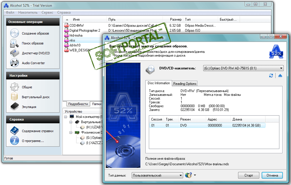
Task: Switch to the Папки tab
Action: click(x=97, y=104)
